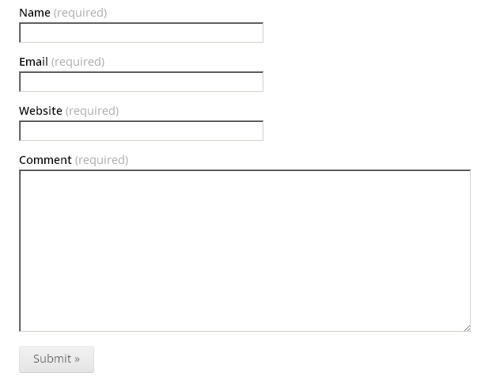Screen dimensions: 500x384
Task: Click the bold Name label
Action: click(x=35, y=13)
